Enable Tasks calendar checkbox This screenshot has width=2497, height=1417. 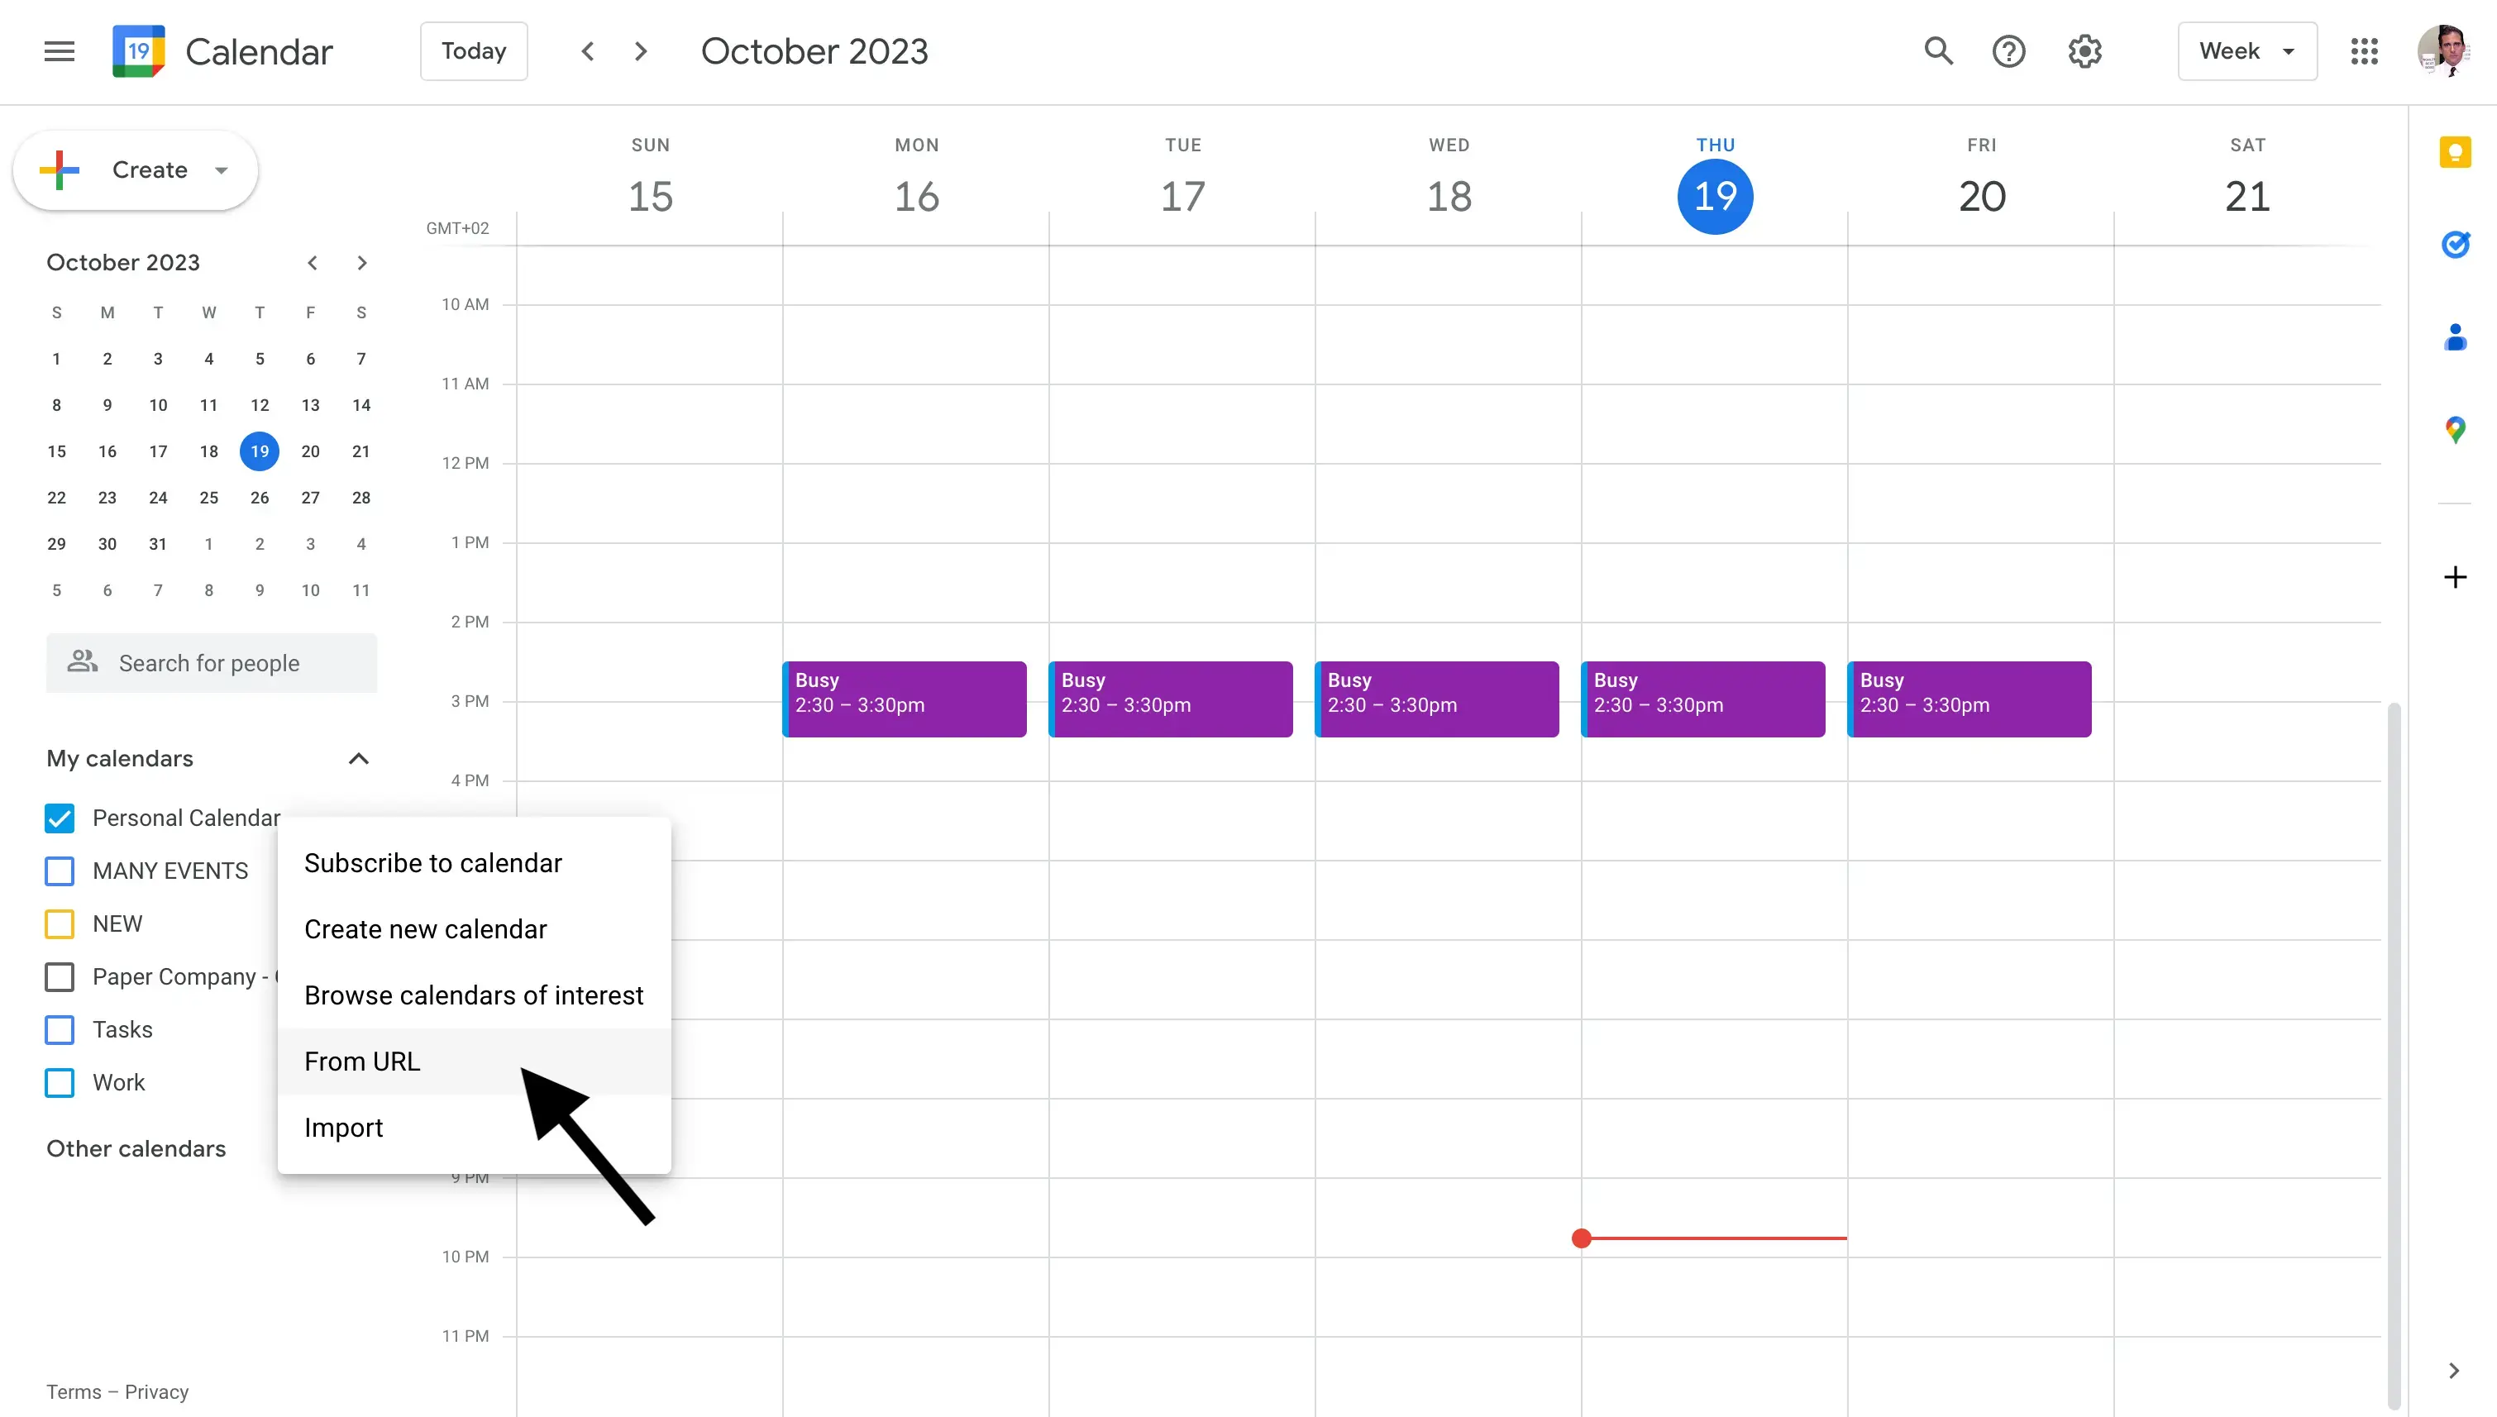coord(60,1029)
